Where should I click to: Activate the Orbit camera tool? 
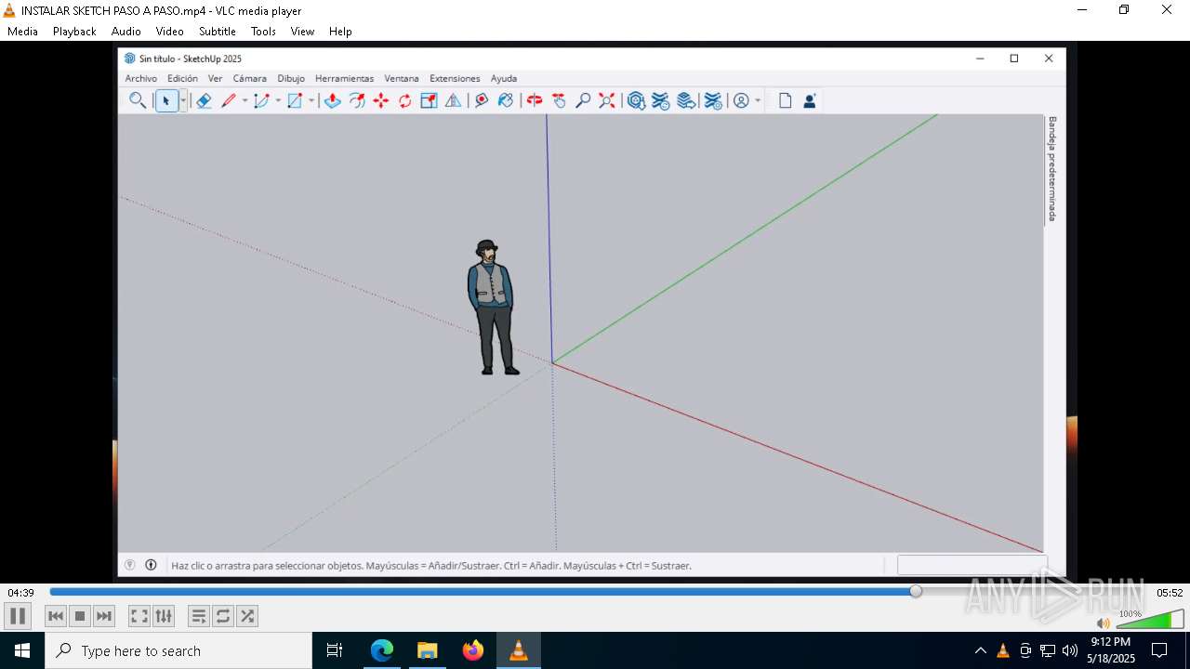[x=535, y=100]
